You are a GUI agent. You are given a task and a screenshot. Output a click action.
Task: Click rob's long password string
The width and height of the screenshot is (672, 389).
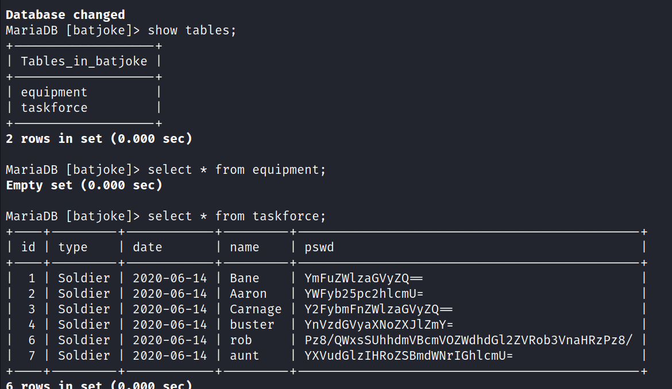pyautogui.click(x=469, y=340)
